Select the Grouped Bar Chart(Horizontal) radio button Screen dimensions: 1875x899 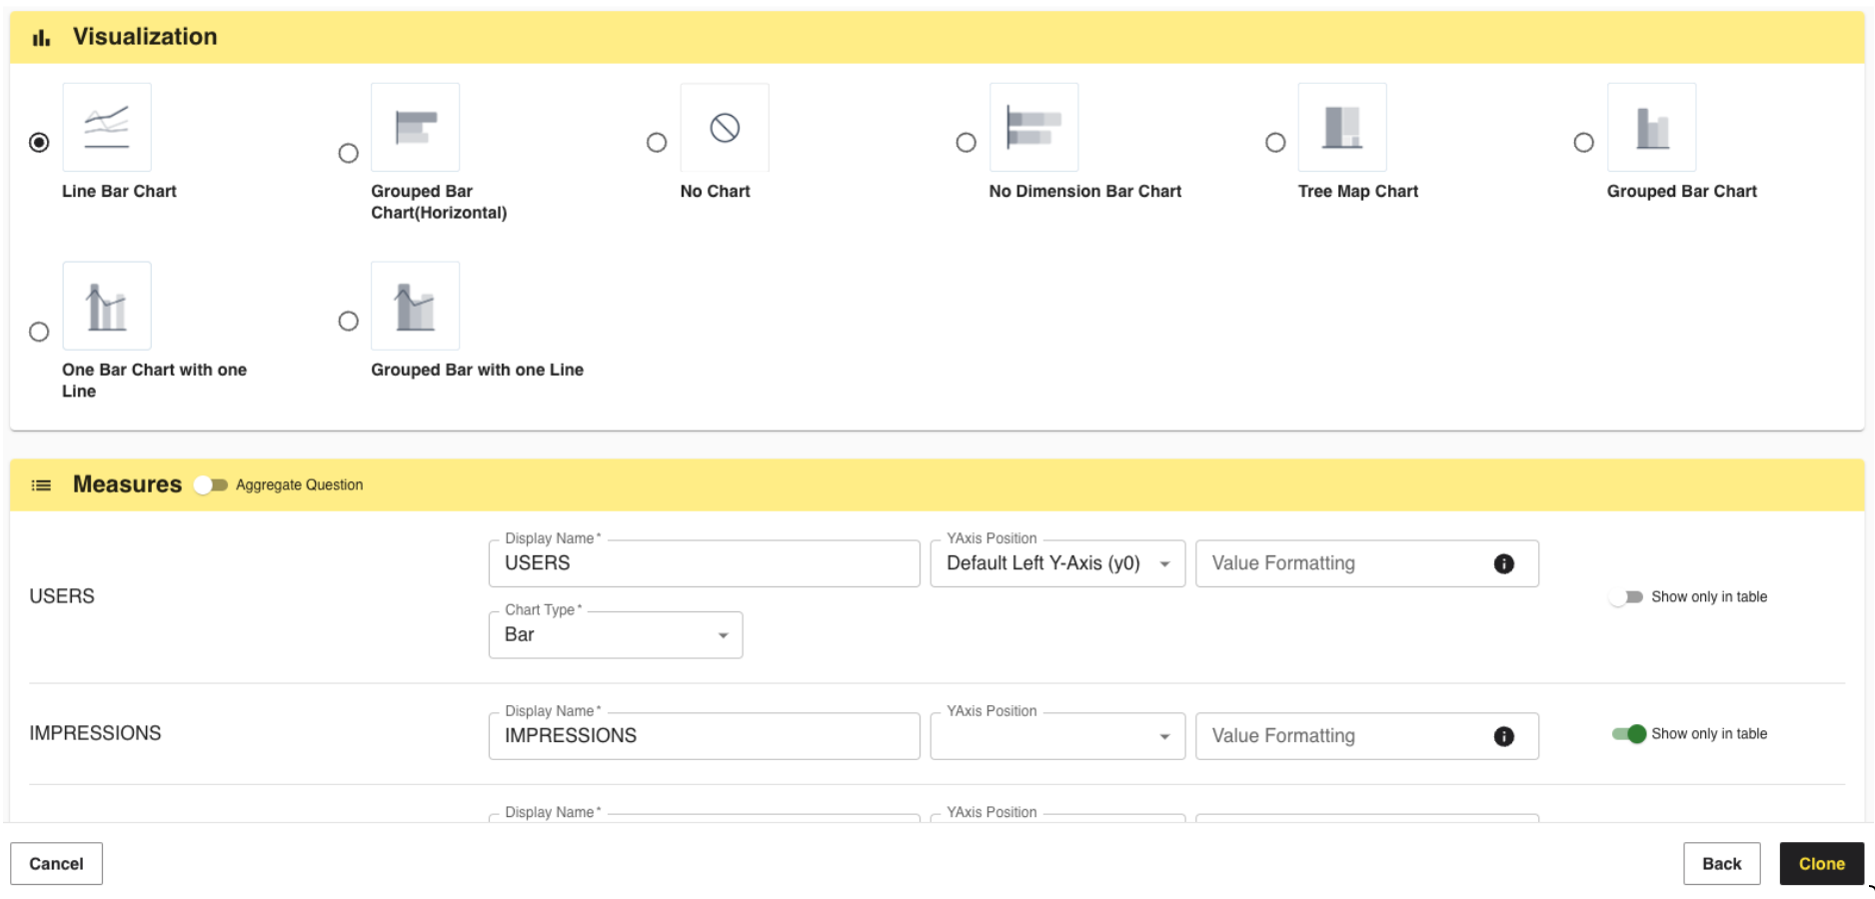pyautogui.click(x=348, y=153)
